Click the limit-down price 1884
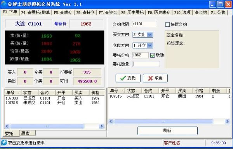The width and height of the screenshot is (233, 149). click(x=47, y=59)
